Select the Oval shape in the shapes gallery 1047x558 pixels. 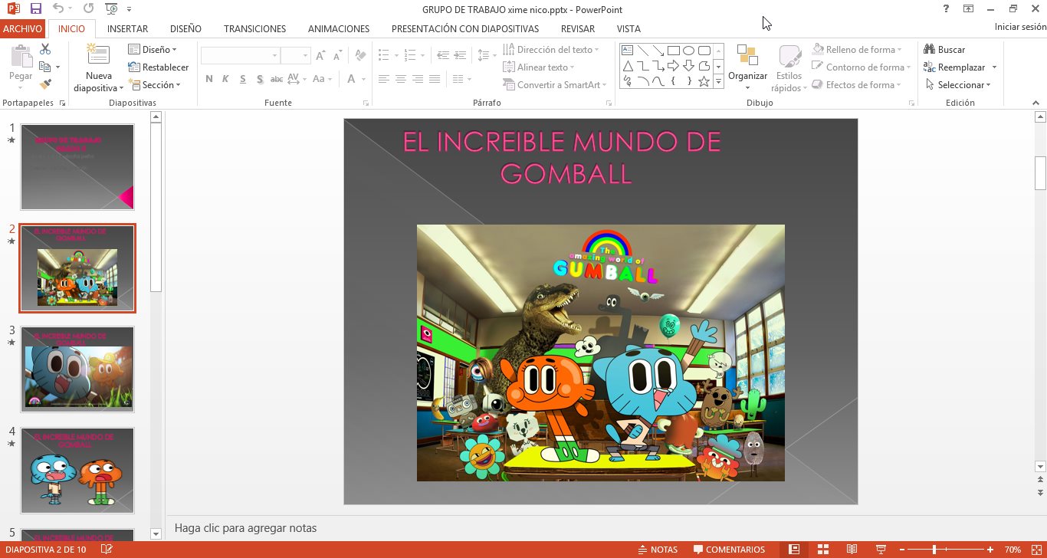pyautogui.click(x=688, y=51)
